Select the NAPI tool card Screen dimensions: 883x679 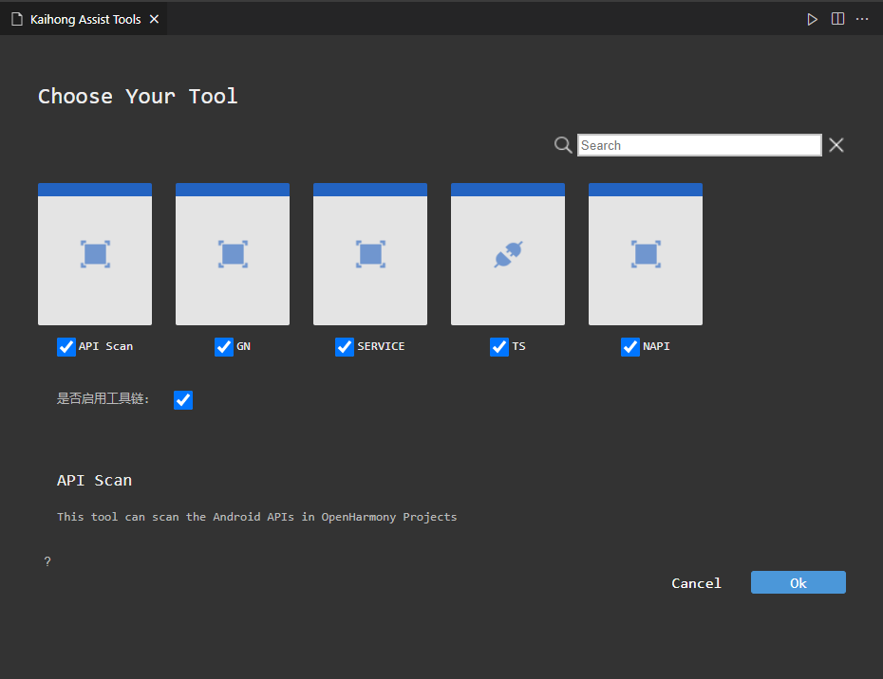[x=646, y=254]
